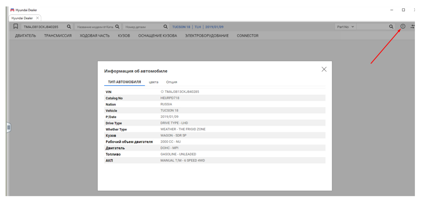Viewport: 423px width, 205px height.
Task: Click the TLH code link
Action: coord(198,27)
